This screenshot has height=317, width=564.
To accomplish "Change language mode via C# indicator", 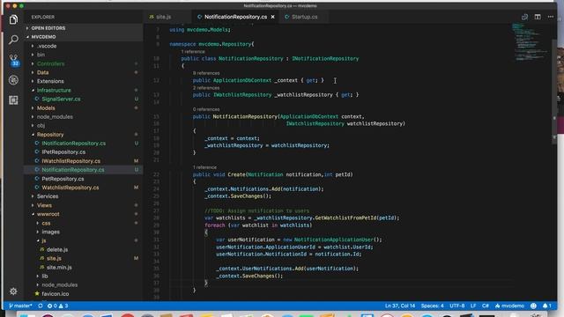I will pos(486,306).
